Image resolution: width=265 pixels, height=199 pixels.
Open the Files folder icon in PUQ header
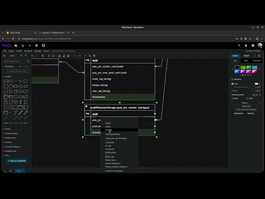pos(16,46)
